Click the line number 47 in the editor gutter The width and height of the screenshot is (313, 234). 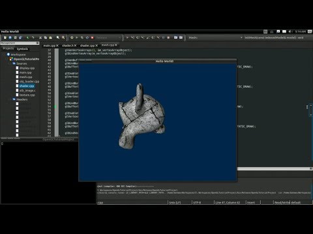pyautogui.click(x=50, y=83)
